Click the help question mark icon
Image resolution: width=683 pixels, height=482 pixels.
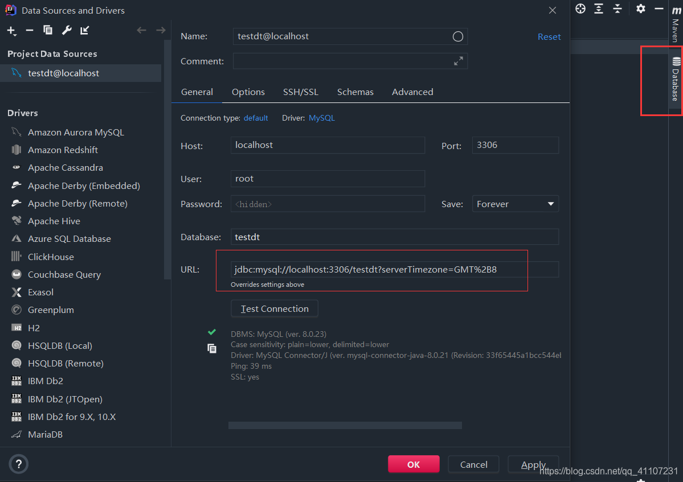pos(18,464)
